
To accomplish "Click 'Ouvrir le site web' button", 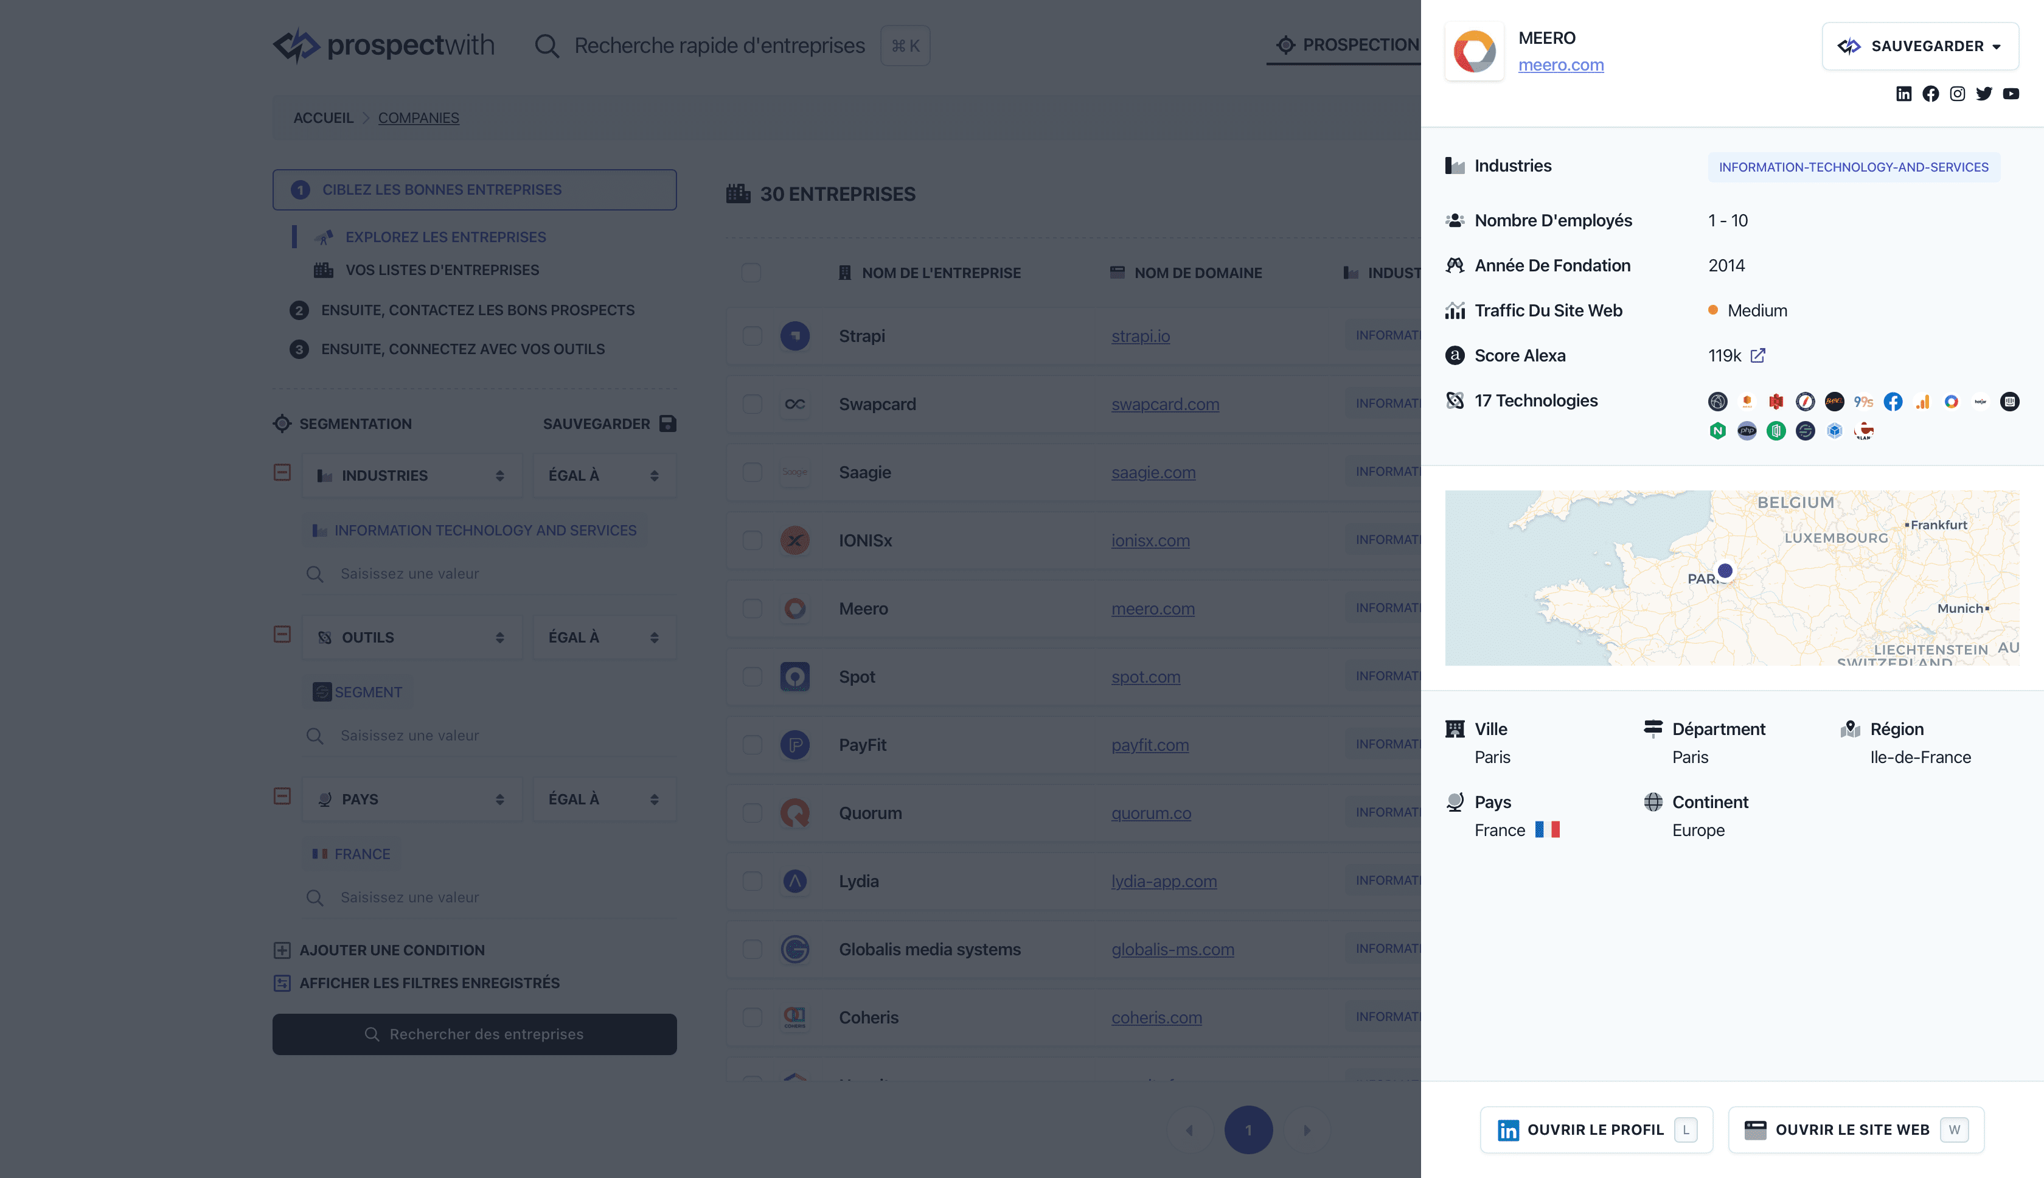I will [x=1855, y=1129].
